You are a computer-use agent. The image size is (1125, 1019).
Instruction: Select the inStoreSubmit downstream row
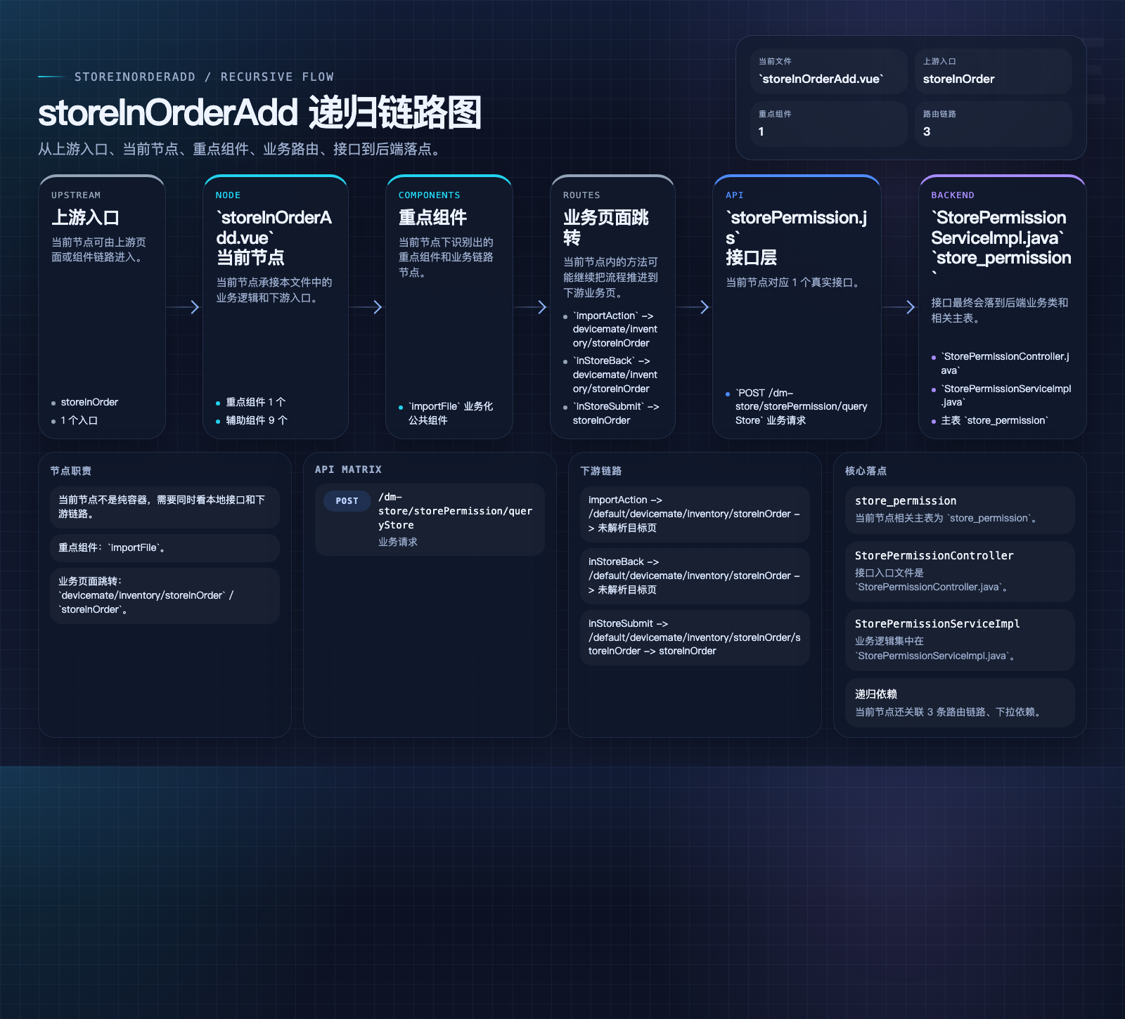point(695,637)
